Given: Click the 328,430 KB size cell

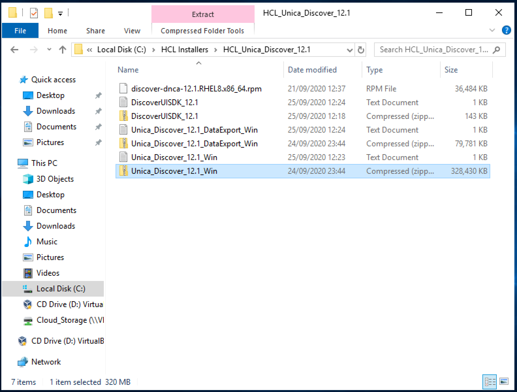Looking at the screenshot, I should (x=469, y=171).
